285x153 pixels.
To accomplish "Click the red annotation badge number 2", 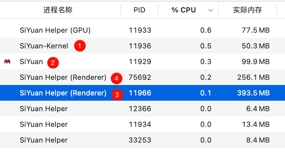I will tap(53, 62).
